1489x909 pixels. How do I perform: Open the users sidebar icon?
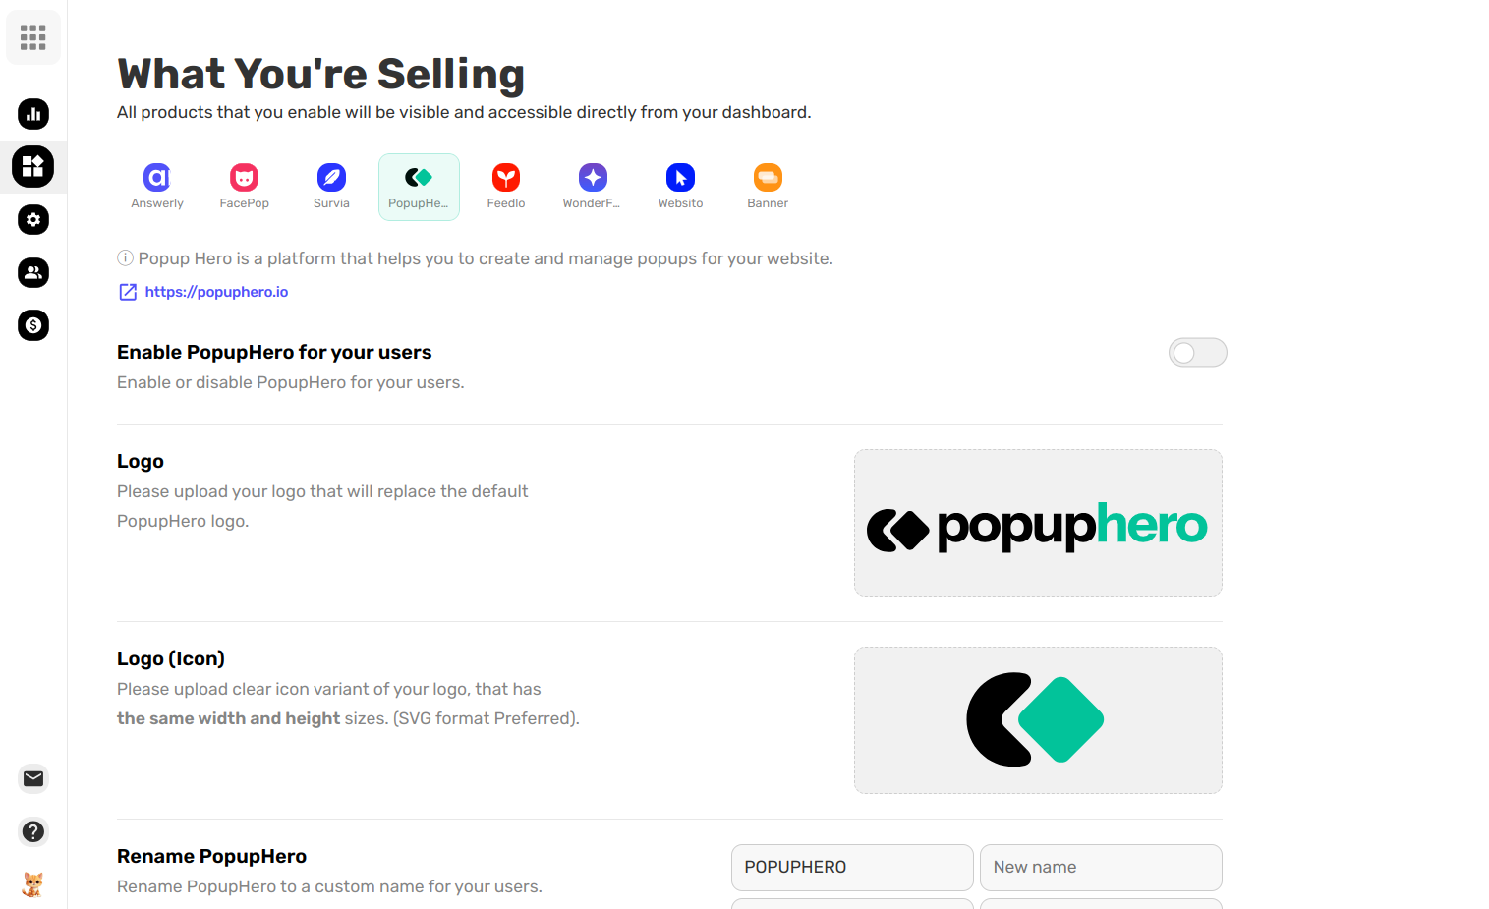(x=33, y=272)
